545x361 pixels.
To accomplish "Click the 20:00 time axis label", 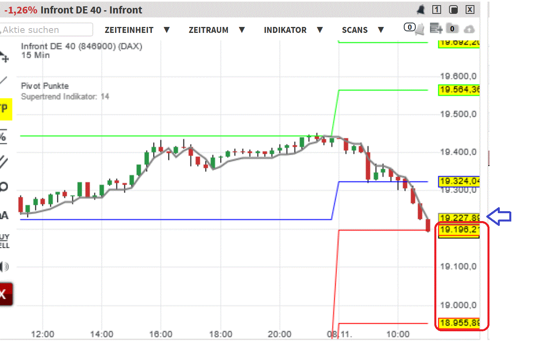I will (x=279, y=334).
